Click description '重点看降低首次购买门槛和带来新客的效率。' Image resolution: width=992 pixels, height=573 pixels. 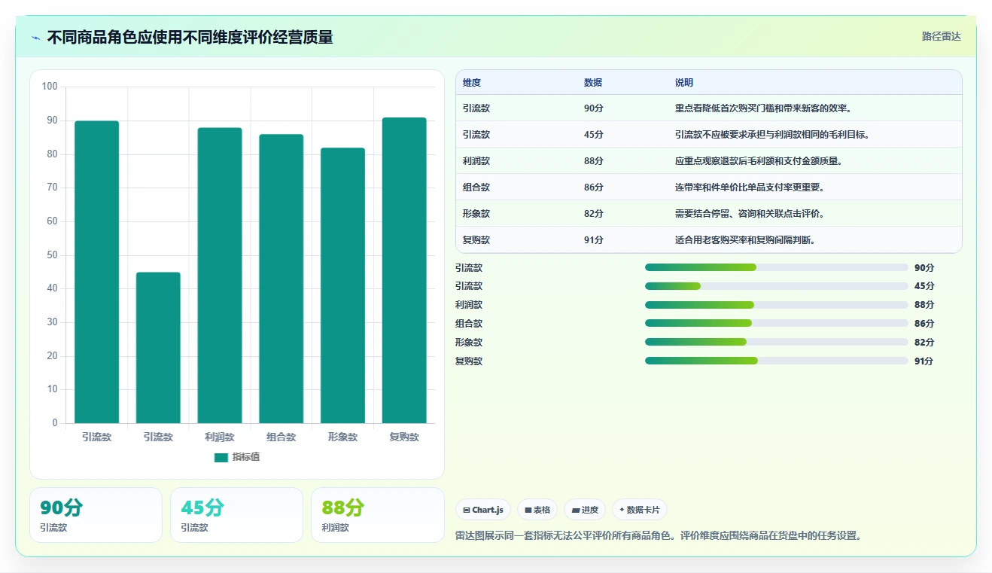(x=763, y=108)
